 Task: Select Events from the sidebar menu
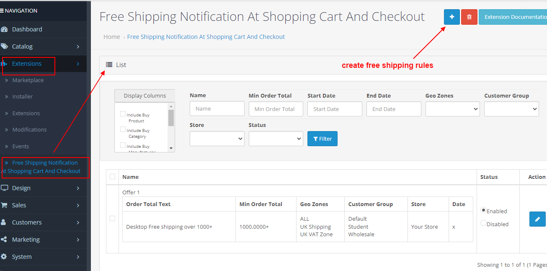[21, 146]
